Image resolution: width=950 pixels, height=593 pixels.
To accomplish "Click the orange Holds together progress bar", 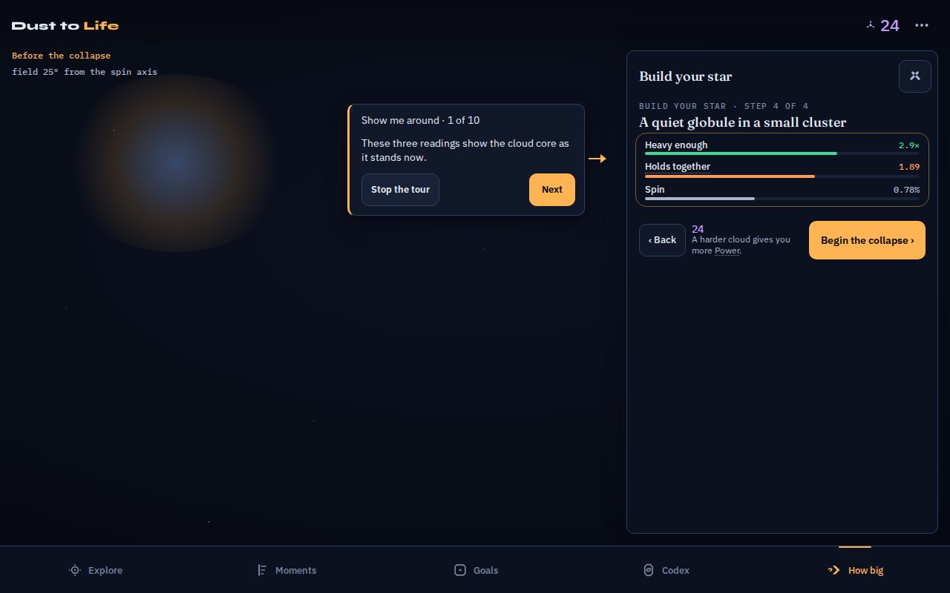I will [782, 176].
